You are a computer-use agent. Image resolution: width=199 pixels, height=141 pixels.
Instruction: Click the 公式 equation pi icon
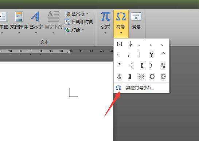point(105,16)
